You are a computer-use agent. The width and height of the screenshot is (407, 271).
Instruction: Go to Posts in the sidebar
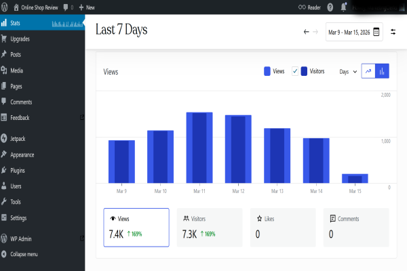tap(16, 54)
